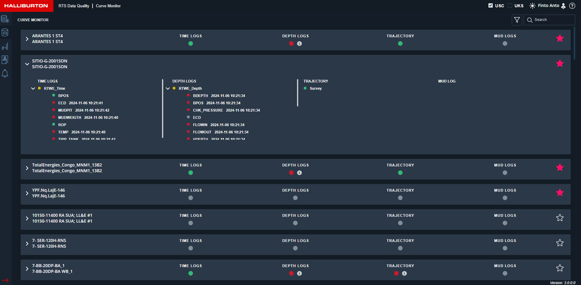This screenshot has height=285, width=581.
Task: Open the notifications bell icon
Action: click(5, 73)
